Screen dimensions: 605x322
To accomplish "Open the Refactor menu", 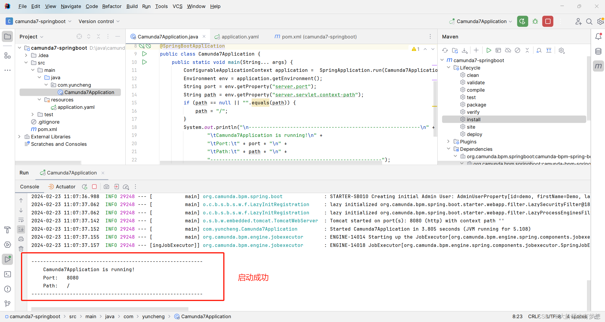I will pos(112,6).
